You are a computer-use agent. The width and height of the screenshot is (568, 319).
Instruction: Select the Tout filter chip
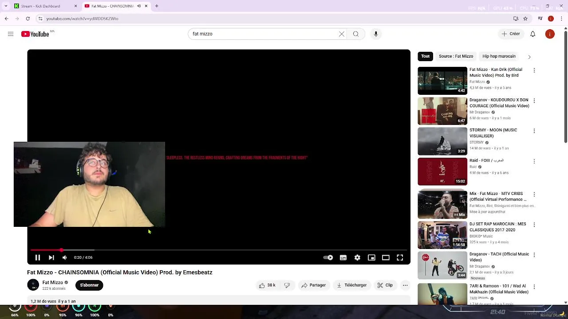click(426, 56)
